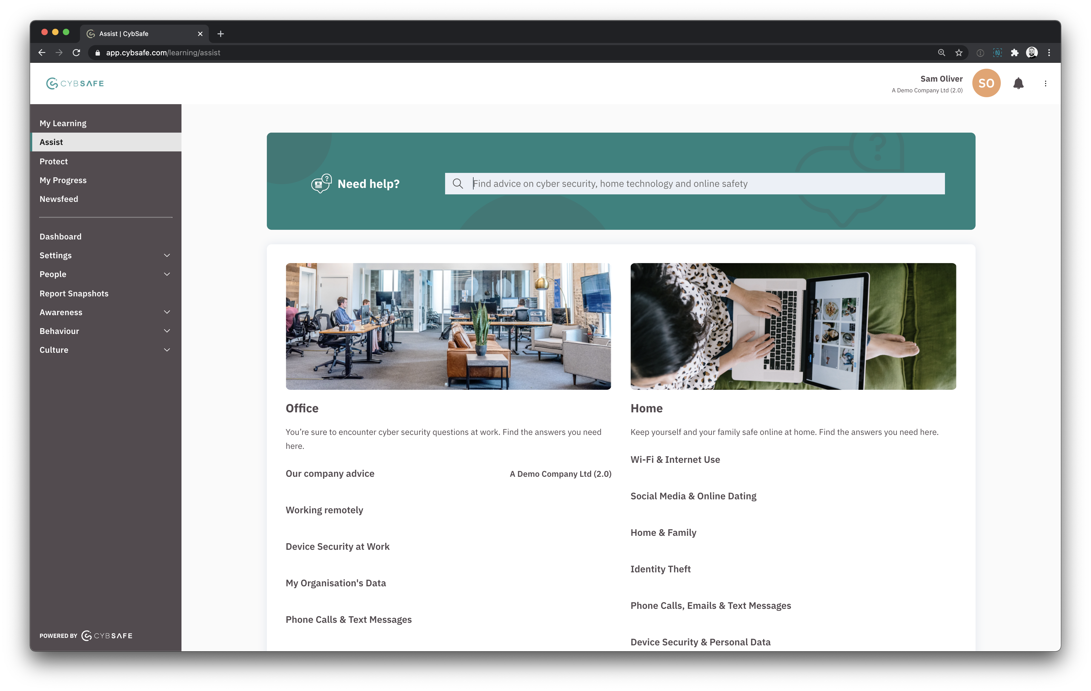Open Protect from the sidebar
The image size is (1091, 691).
(53, 161)
